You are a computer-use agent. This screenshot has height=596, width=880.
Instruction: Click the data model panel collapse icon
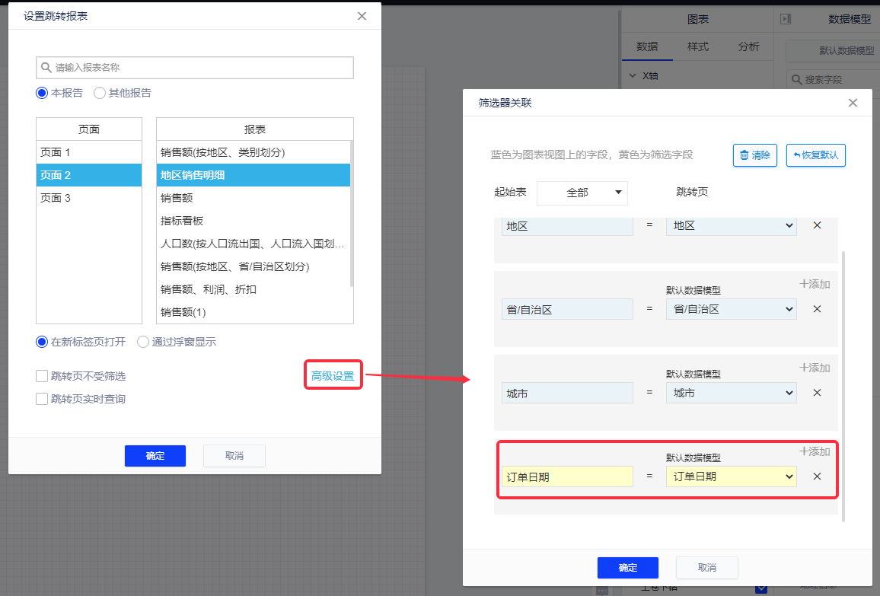(786, 19)
